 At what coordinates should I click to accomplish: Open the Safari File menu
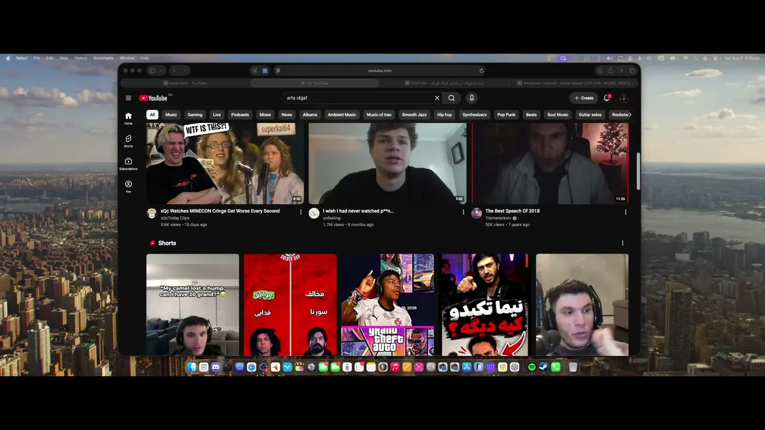point(37,58)
